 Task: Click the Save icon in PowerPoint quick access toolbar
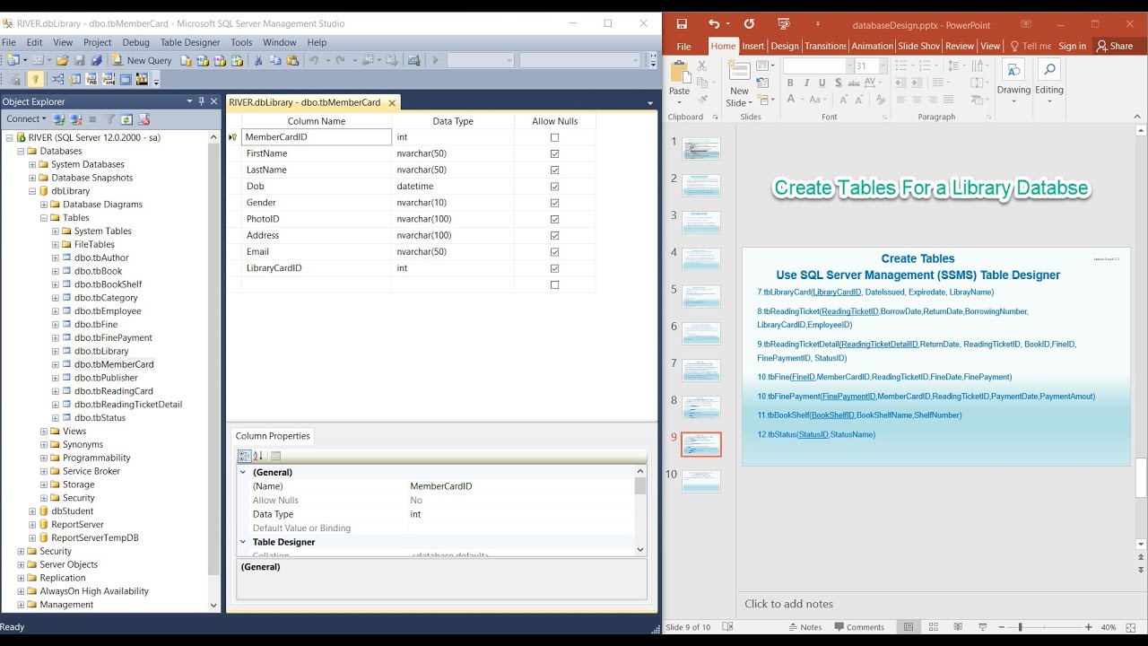(x=682, y=23)
